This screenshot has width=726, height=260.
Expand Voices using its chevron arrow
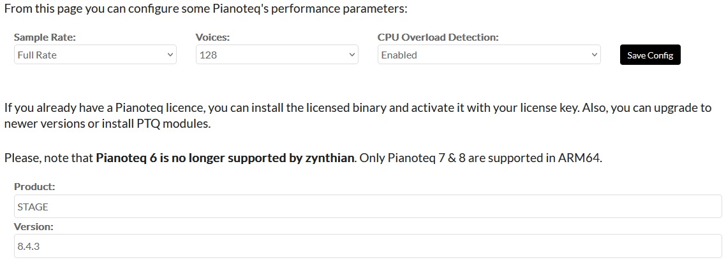tap(352, 55)
